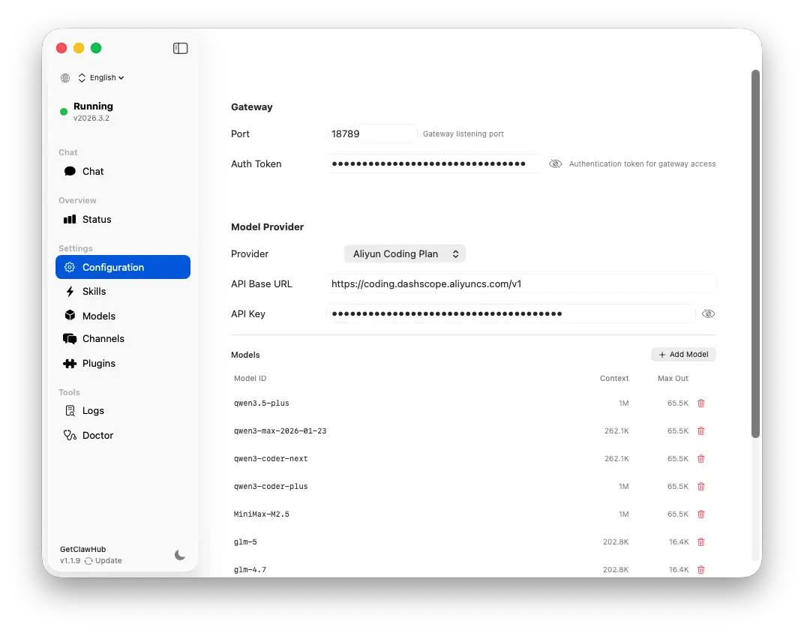
Task: Open the Provider dropdown showing Aliyun Coding Plan
Action: click(404, 253)
